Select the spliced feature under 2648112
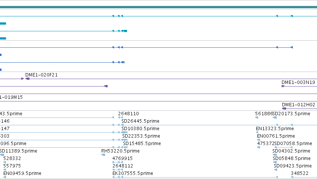The image size is (317, 179). click(118, 170)
